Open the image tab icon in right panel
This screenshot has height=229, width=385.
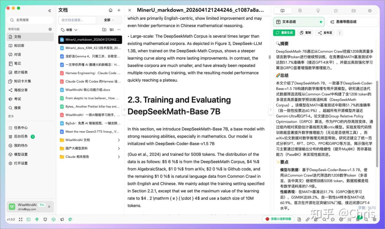(x=353, y=11)
